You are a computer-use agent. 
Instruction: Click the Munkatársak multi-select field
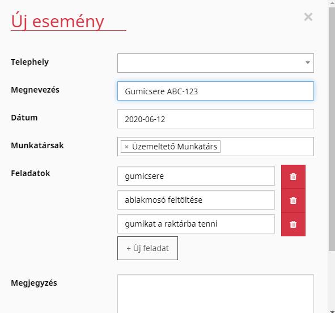coord(215,147)
